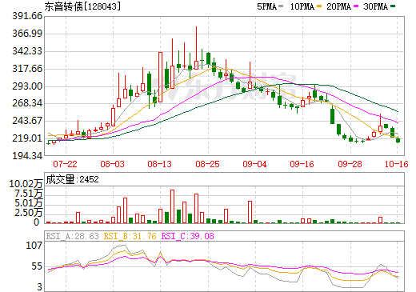The height and width of the screenshot is (292, 416).
Task: Click the 08-03 date axis label
Action: pyautogui.click(x=113, y=164)
